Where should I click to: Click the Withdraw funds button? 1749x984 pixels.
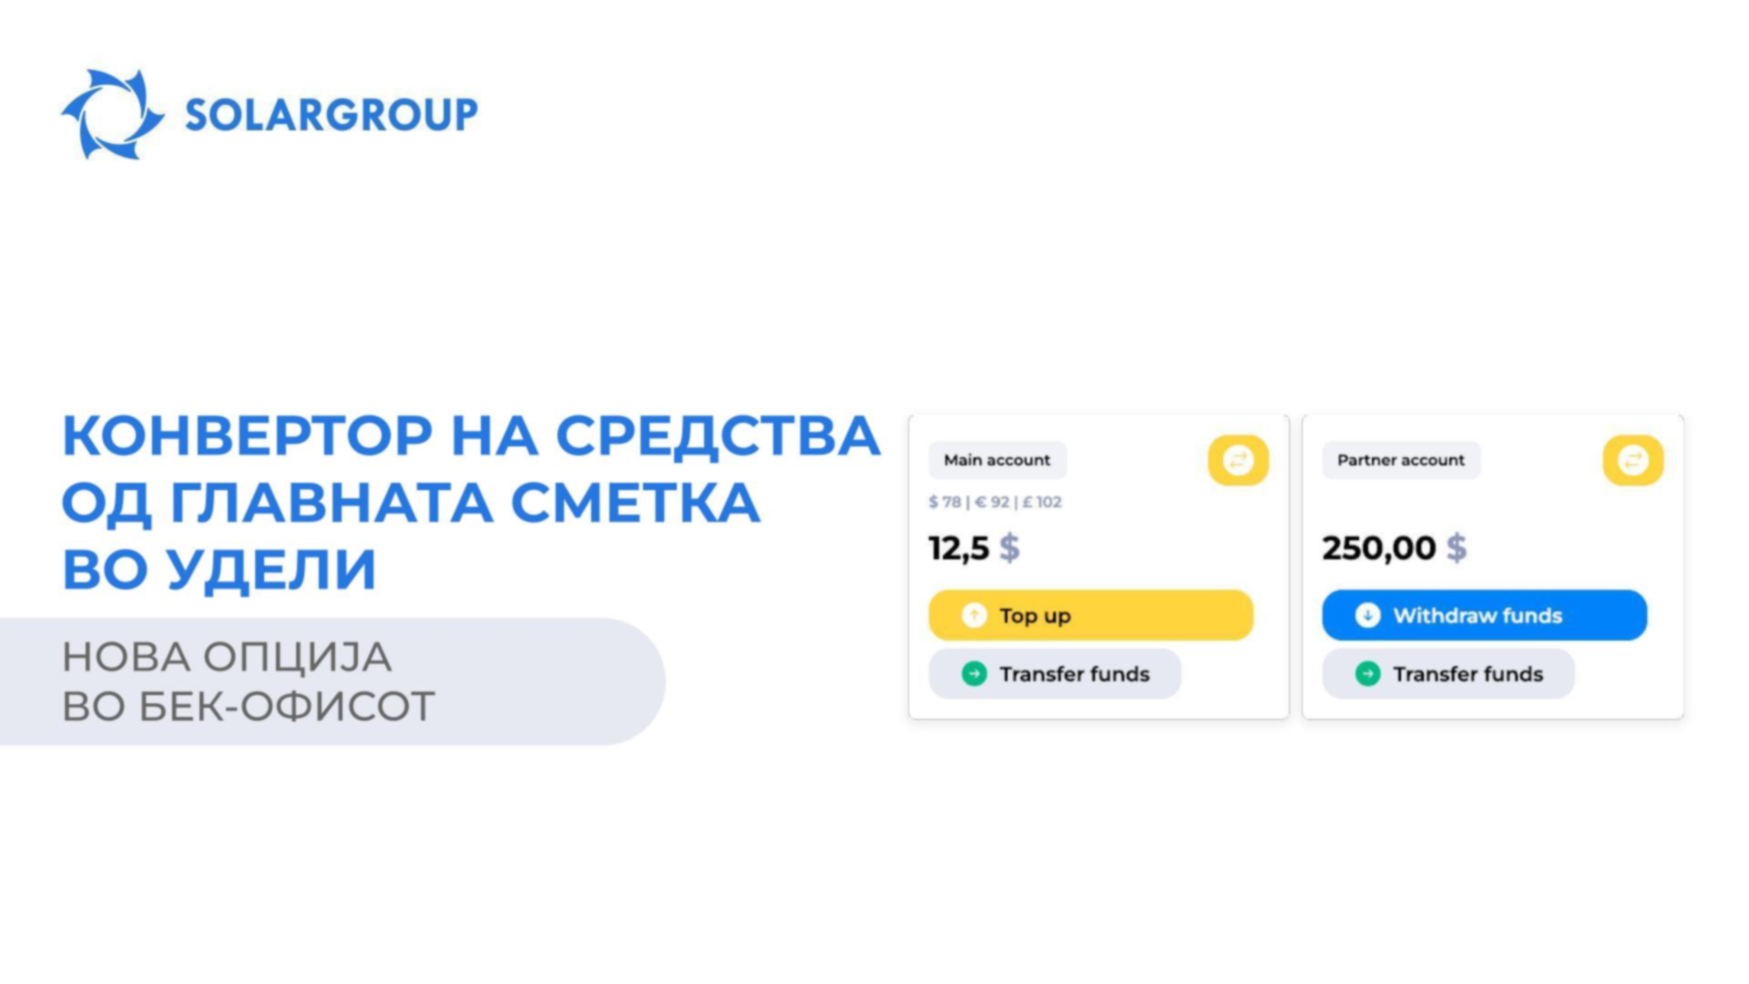tap(1484, 615)
